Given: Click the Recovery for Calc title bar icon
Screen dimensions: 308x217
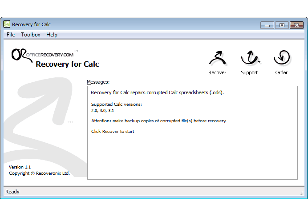Looking at the screenshot, I should (x=7, y=24).
